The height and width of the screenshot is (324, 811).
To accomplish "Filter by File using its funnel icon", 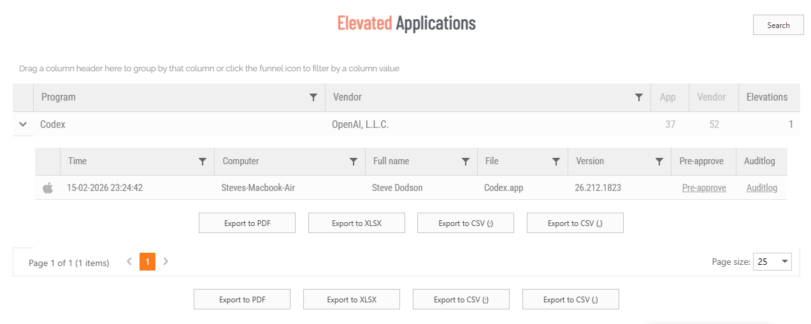I will (556, 162).
